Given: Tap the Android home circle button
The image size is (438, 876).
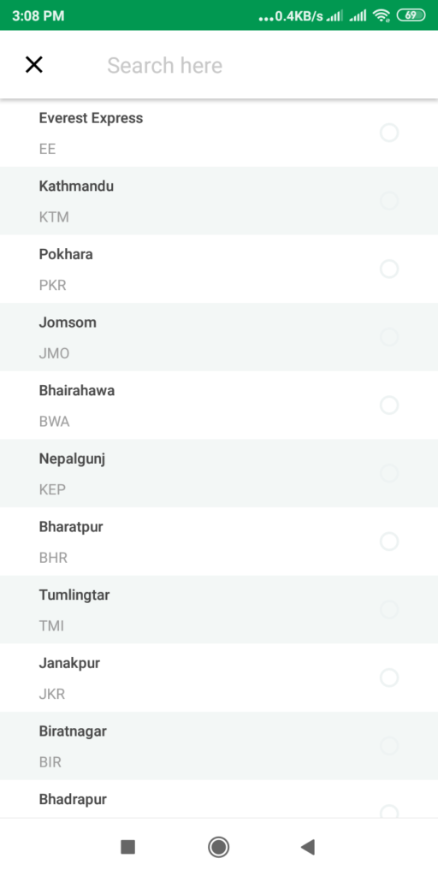Looking at the screenshot, I should (218, 847).
